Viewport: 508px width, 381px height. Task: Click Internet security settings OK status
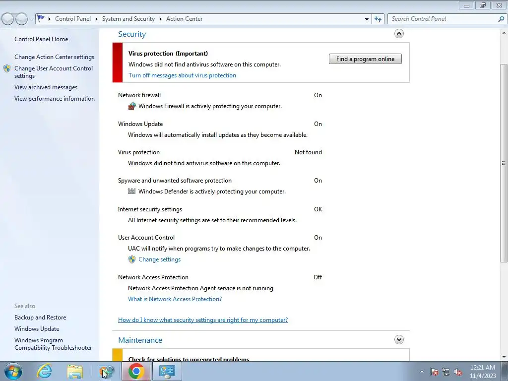tap(318, 209)
